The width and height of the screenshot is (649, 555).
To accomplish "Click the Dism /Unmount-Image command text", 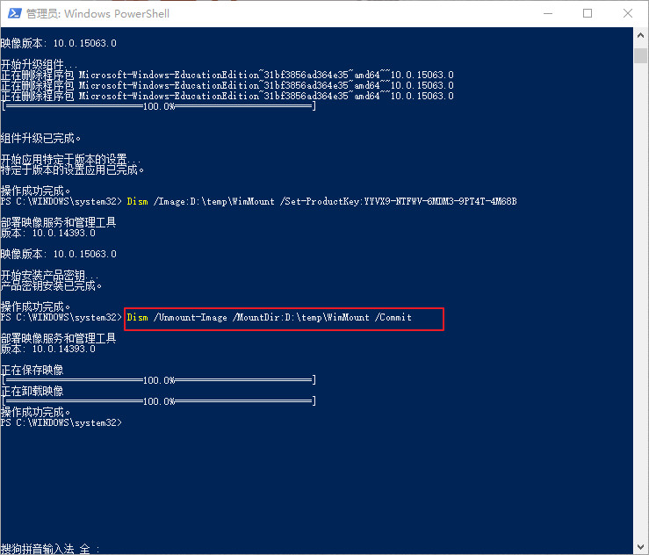I will tap(269, 317).
